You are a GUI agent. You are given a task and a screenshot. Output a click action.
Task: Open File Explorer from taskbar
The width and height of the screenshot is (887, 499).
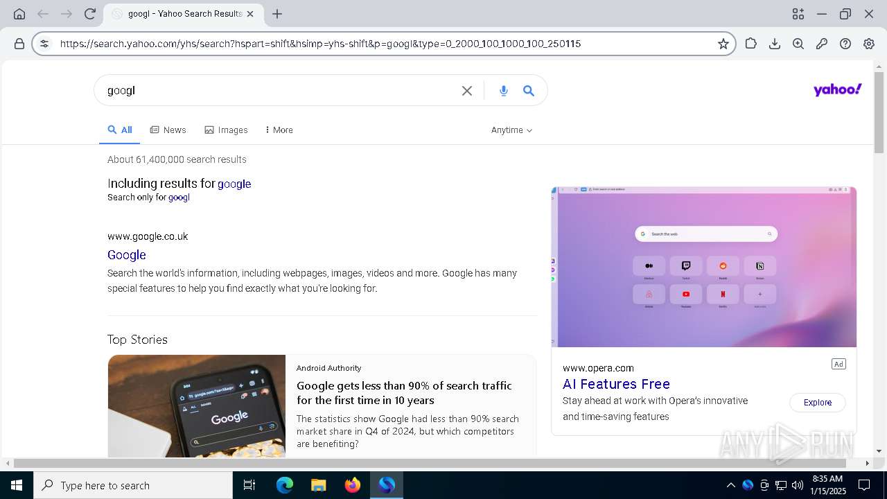[318, 485]
